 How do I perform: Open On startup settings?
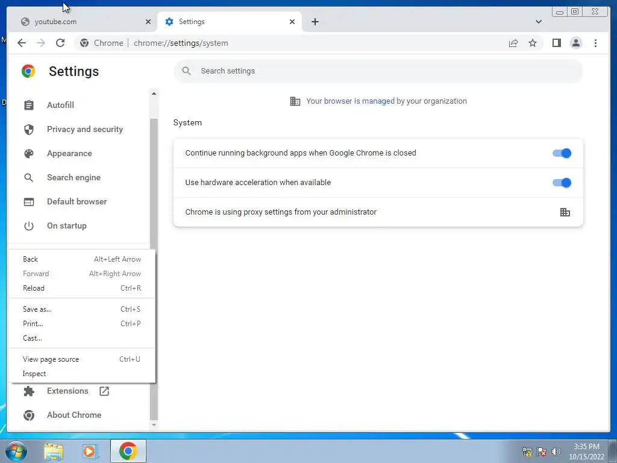(x=66, y=225)
